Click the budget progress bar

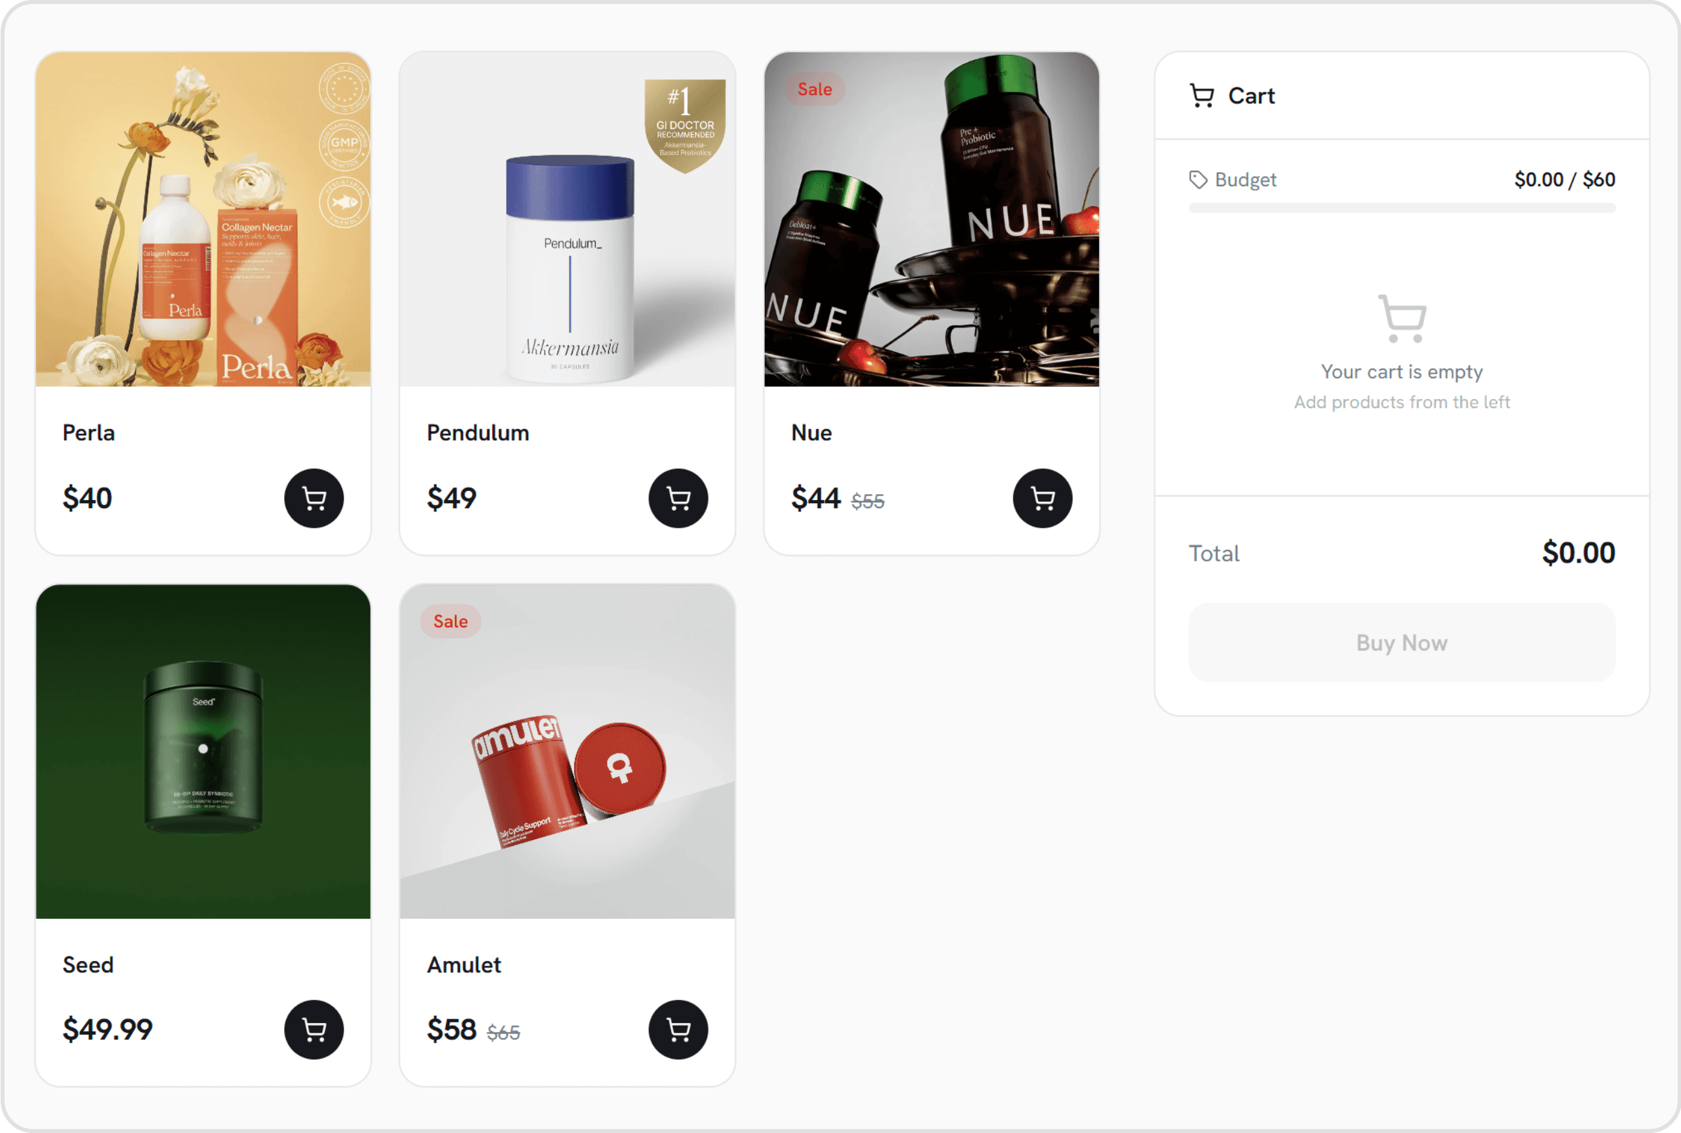coord(1402,208)
